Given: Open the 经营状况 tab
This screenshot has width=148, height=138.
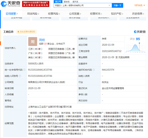Looking at the screenshot, I should (96, 14).
